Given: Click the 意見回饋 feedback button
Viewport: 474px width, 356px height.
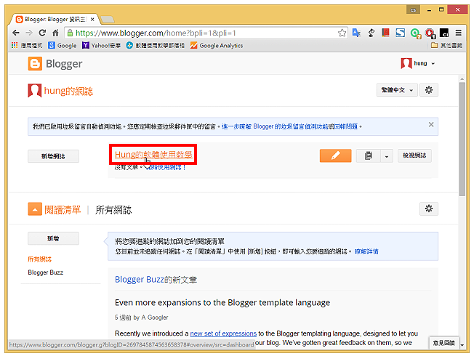Looking at the screenshot, I should pyautogui.click(x=443, y=343).
